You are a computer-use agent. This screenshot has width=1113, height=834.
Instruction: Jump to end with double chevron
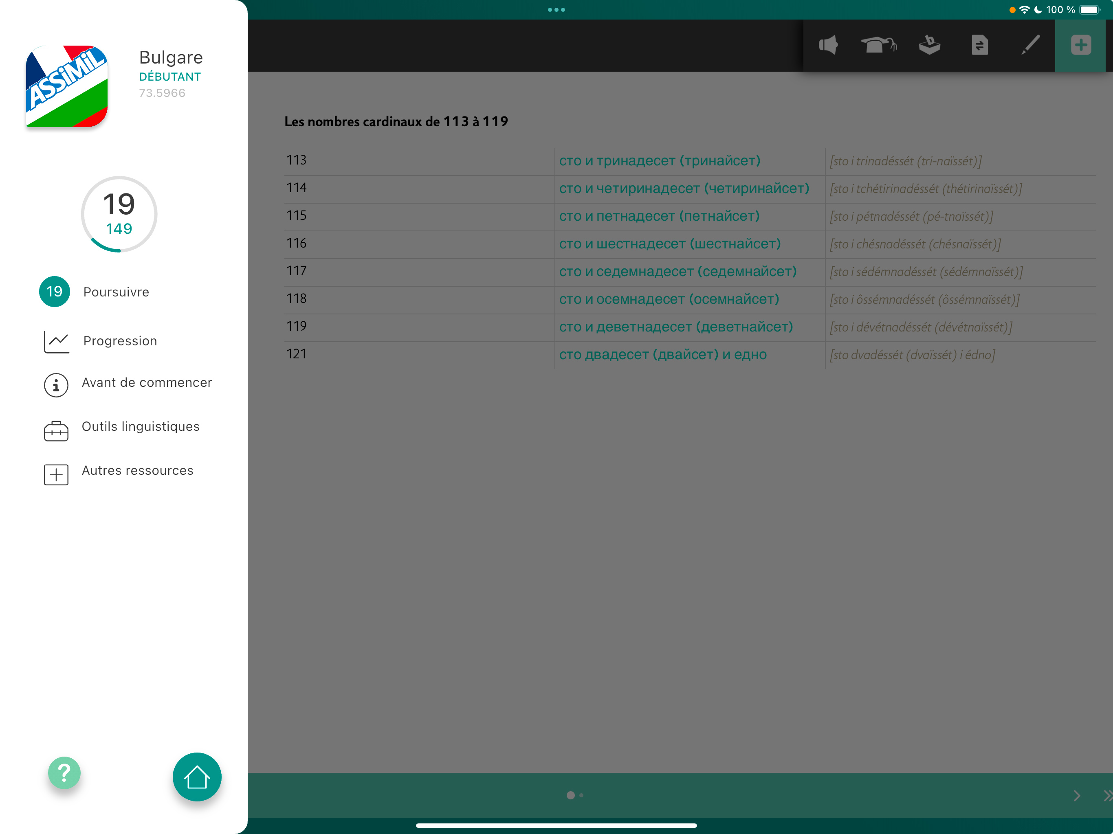[1107, 796]
